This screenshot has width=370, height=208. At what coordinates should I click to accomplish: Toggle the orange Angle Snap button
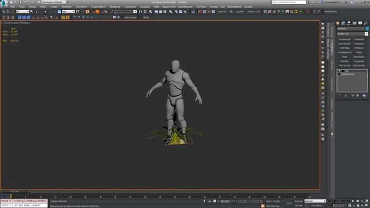tap(98, 12)
